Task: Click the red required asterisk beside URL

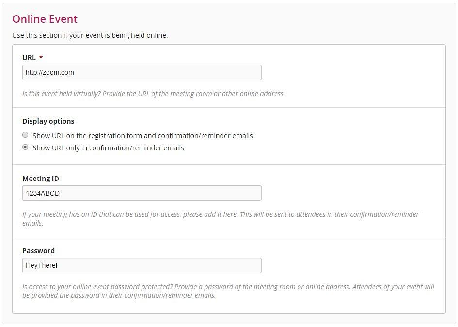Action: 41,56
